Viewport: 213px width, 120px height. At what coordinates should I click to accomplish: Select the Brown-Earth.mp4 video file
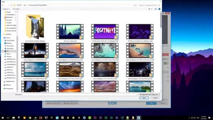click(70, 70)
